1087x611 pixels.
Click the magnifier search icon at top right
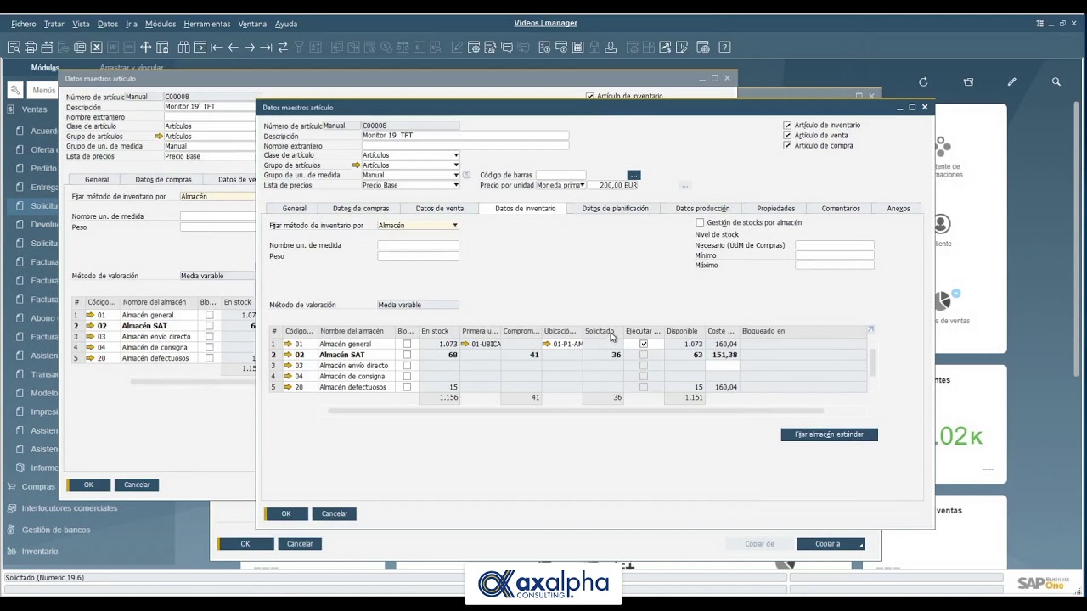(1056, 82)
